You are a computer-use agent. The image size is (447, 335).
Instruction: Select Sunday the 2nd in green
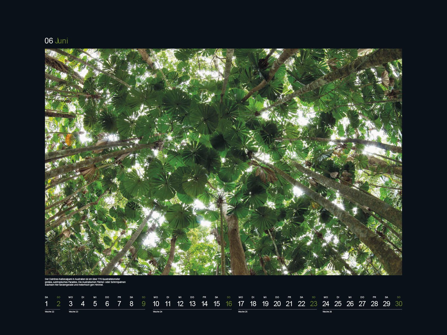58,304
